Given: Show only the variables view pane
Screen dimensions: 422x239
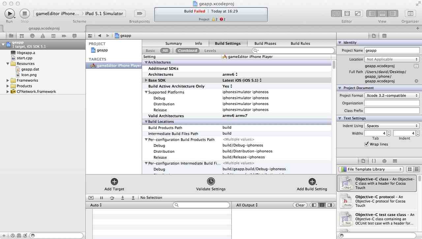Looking at the screenshot, I should 314,205.
